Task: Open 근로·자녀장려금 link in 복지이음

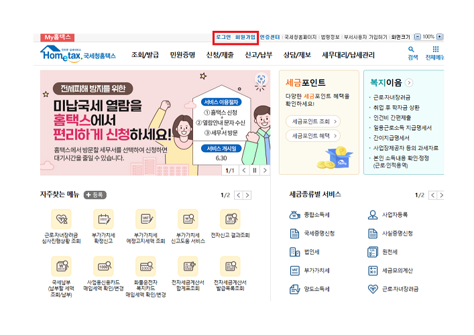Action: click(x=392, y=97)
